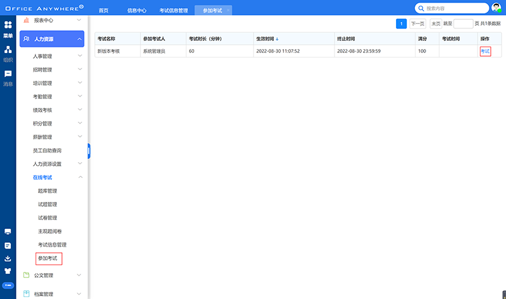The image size is (506, 299).
Task: Click the 考试 link in the exam row
Action: pyautogui.click(x=485, y=51)
